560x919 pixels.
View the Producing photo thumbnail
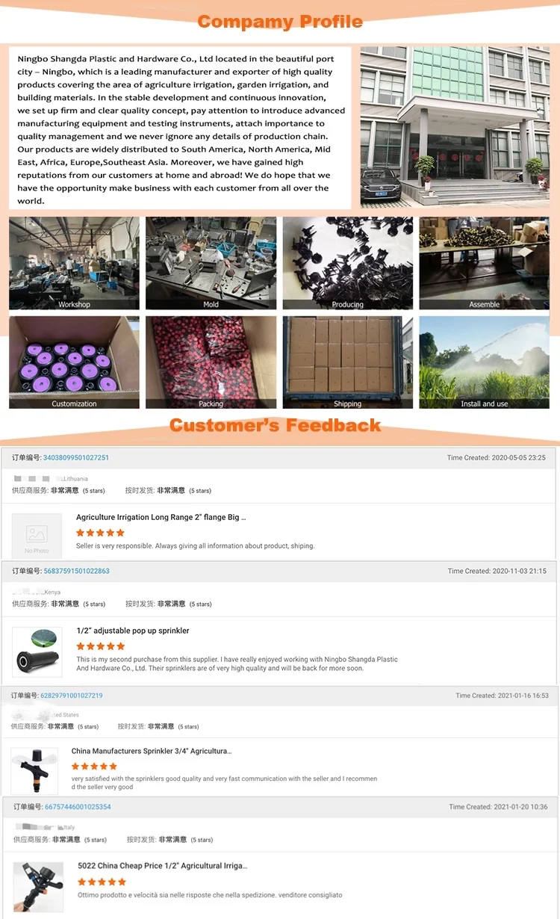pos(348,263)
